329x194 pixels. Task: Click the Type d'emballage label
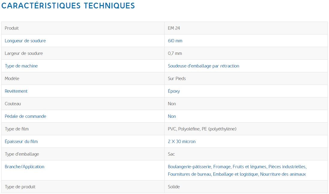[22, 154]
